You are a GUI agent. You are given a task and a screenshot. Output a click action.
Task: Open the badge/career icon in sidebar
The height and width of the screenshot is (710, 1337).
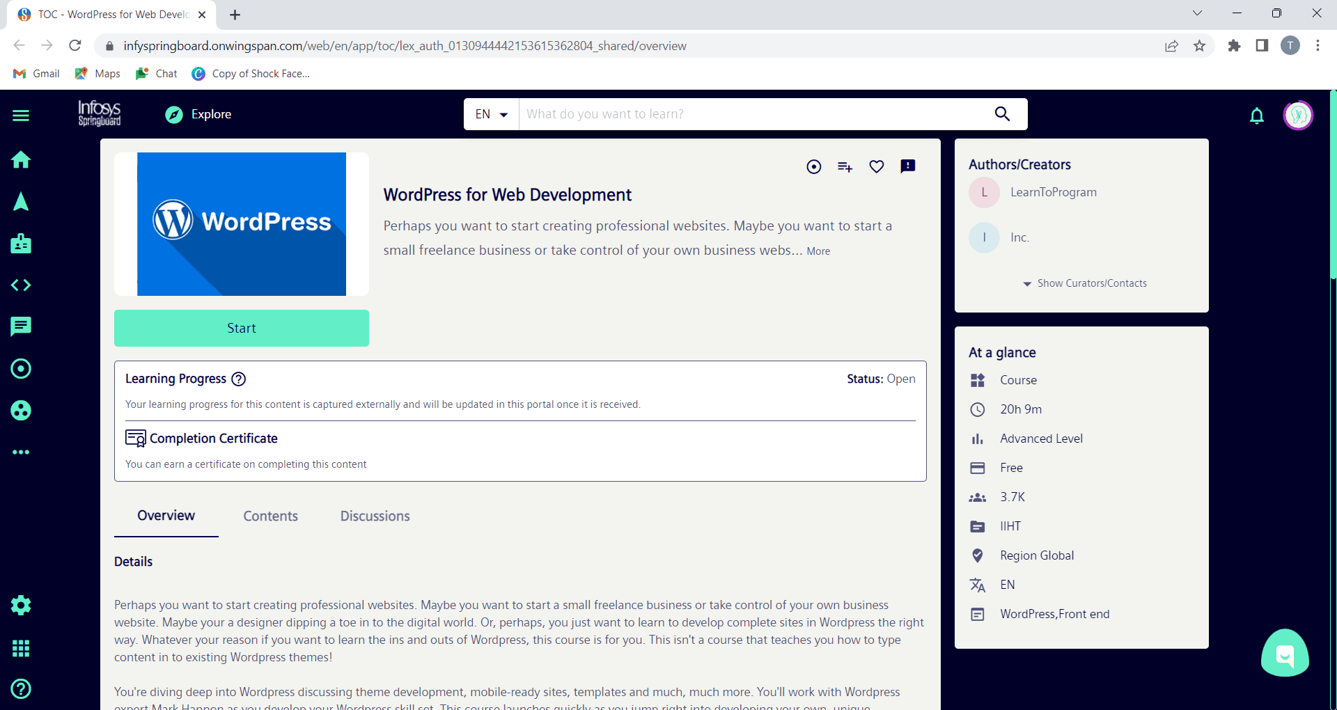click(21, 243)
